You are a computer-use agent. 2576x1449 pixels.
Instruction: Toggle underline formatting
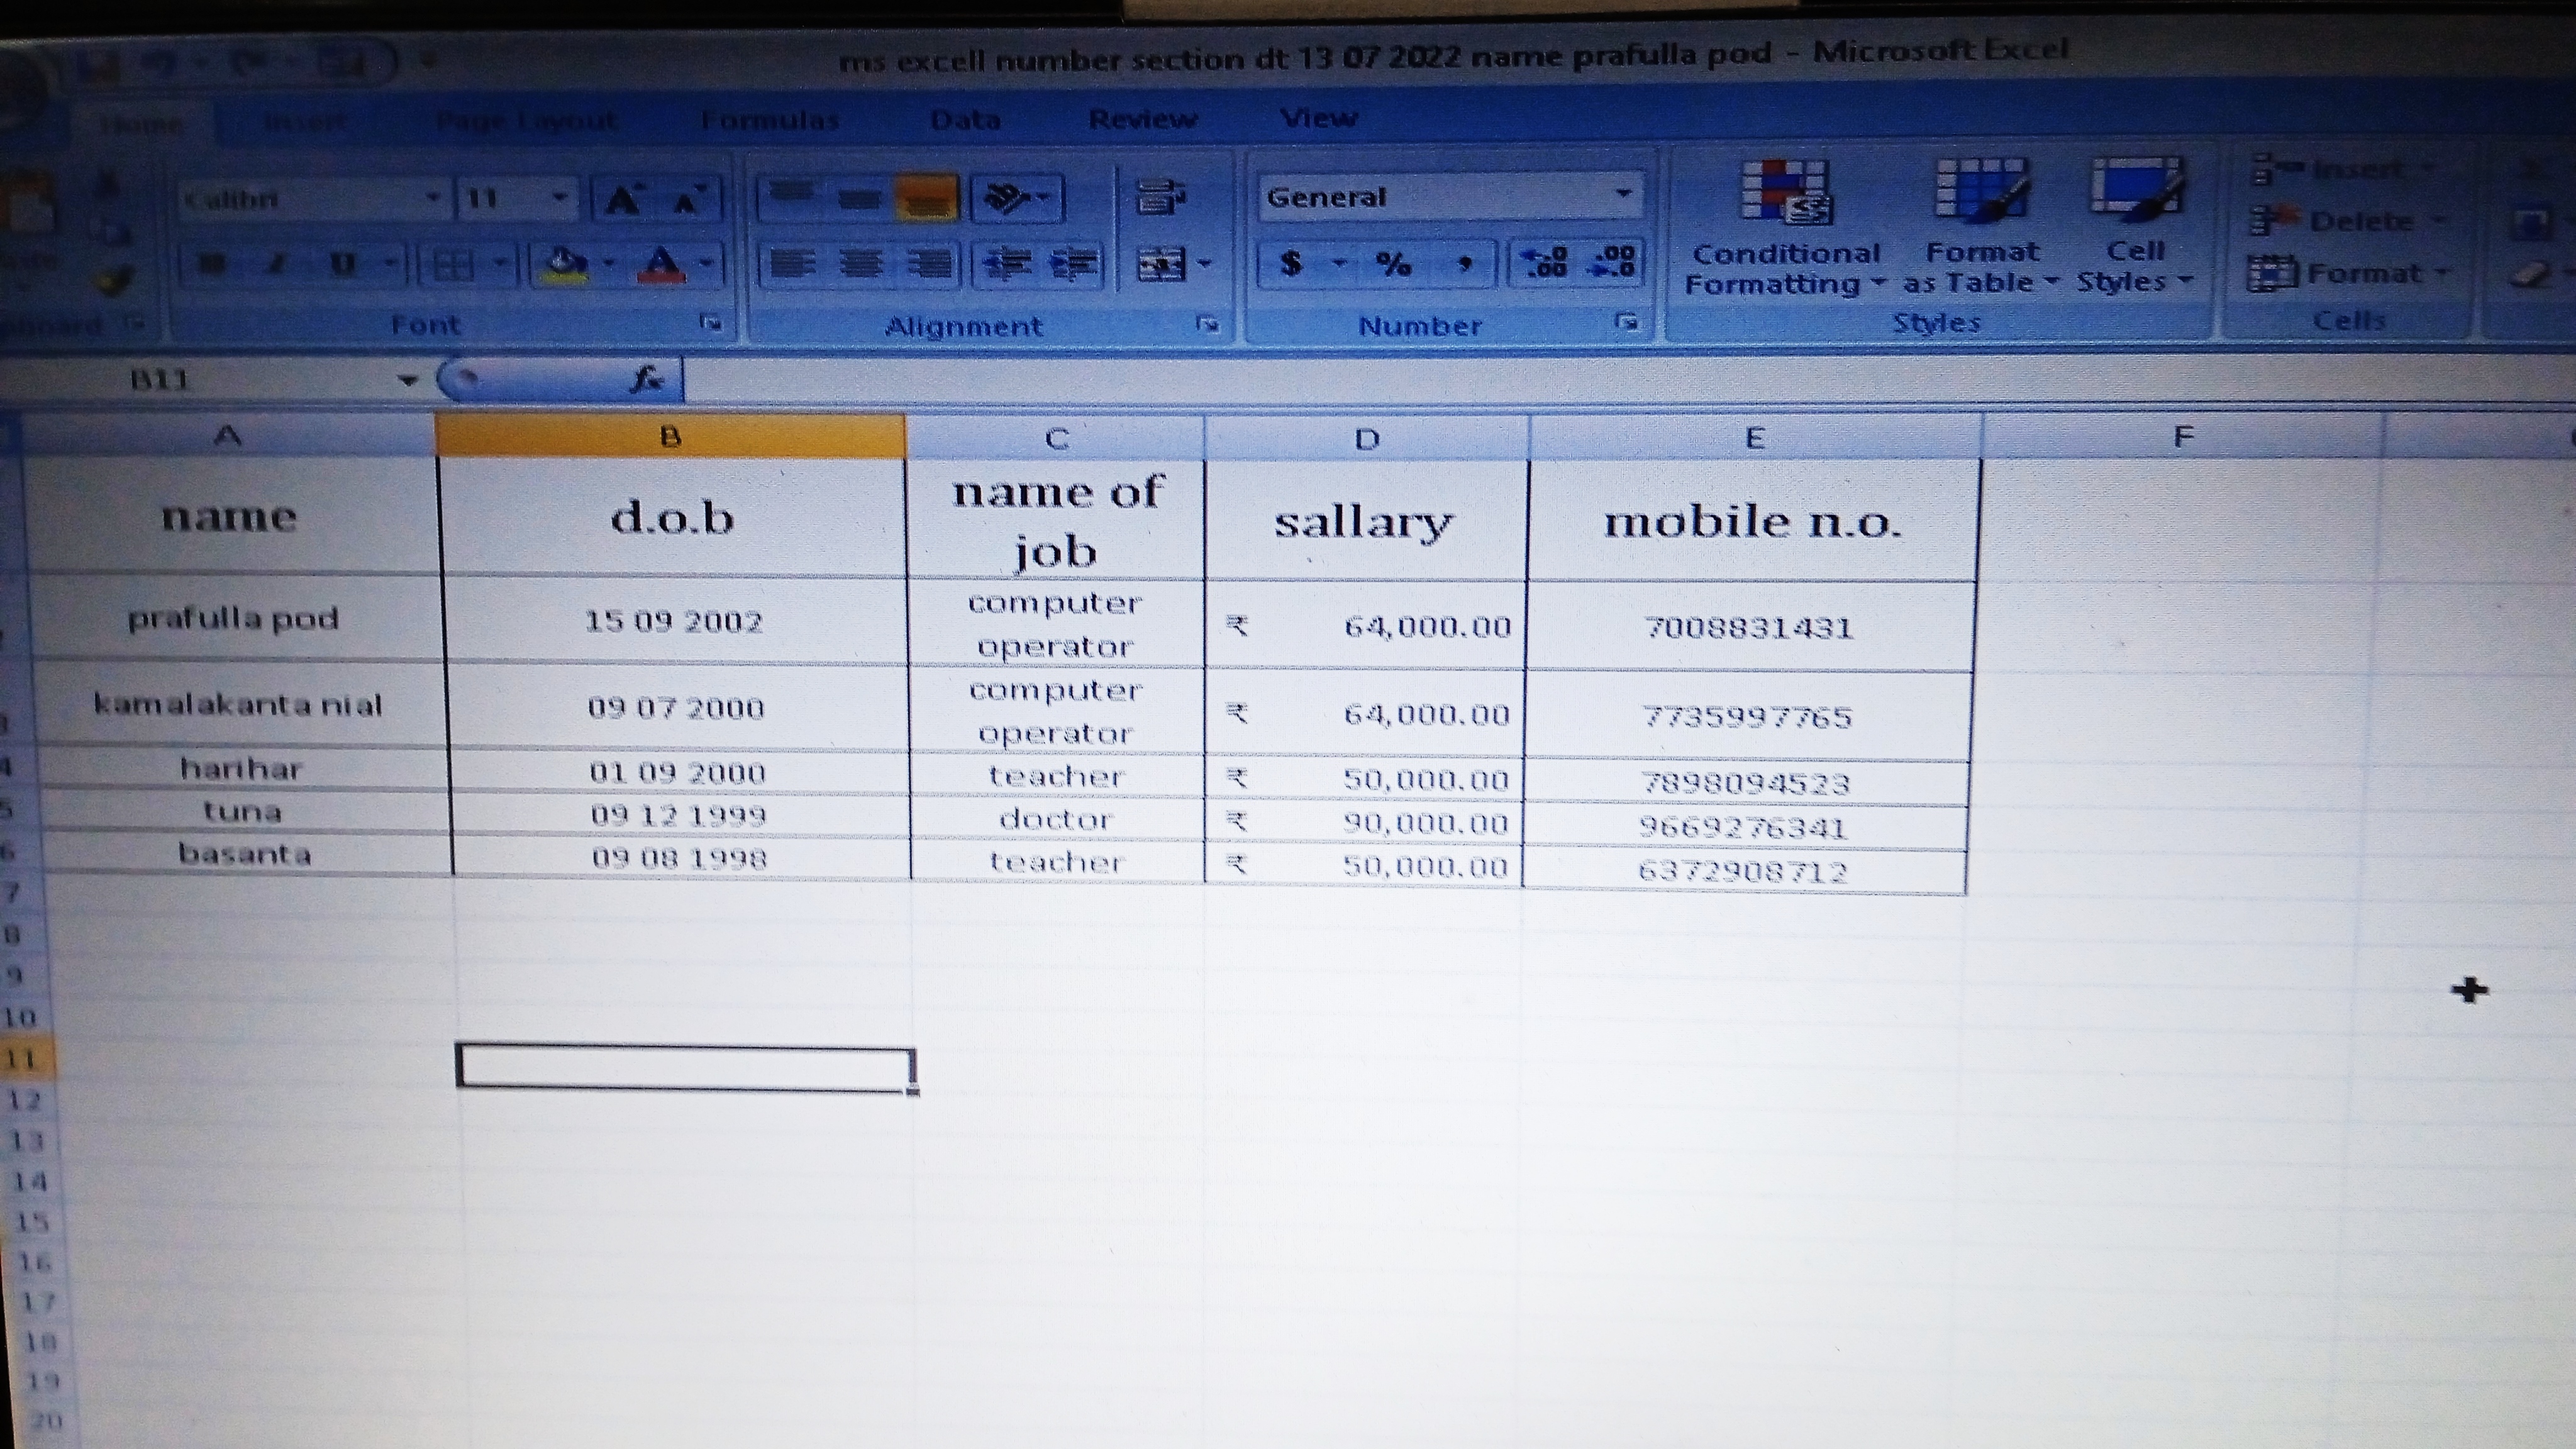pos(343,264)
